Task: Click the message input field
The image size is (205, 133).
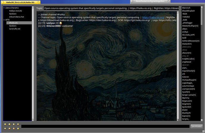Action: pyautogui.click(x=105, y=126)
